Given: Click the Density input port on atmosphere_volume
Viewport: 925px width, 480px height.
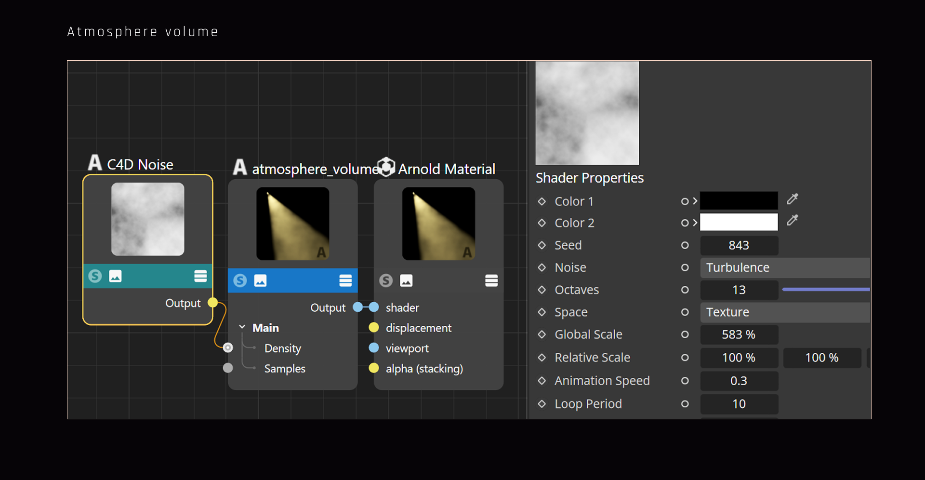Looking at the screenshot, I should [x=228, y=347].
